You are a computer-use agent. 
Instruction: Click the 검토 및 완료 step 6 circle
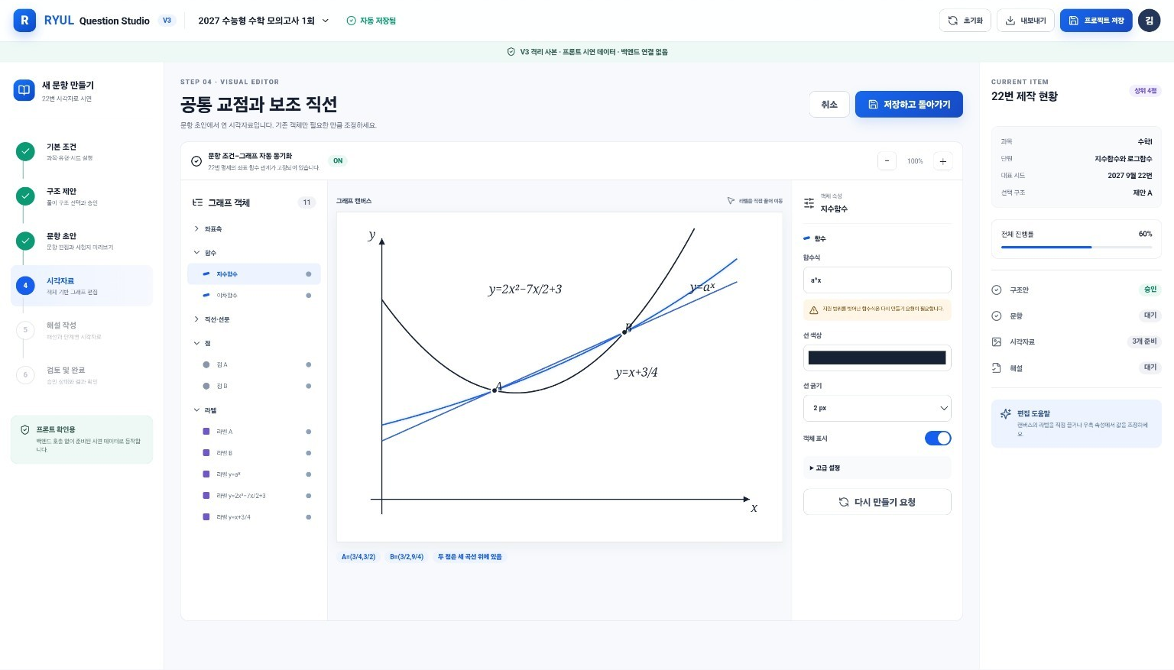(25, 375)
